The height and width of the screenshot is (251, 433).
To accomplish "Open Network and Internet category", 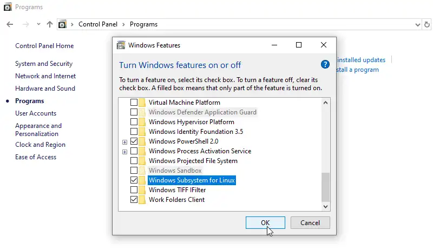I will (x=45, y=76).
